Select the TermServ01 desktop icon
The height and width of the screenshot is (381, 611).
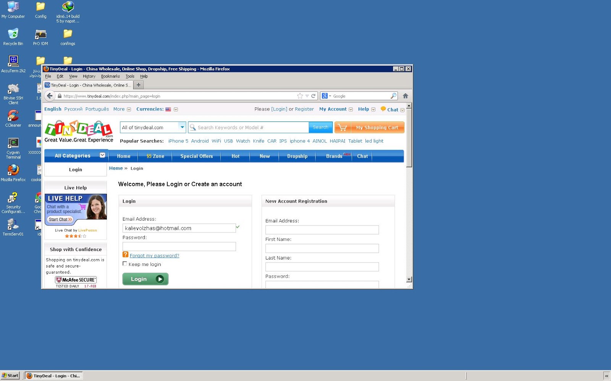13,227
